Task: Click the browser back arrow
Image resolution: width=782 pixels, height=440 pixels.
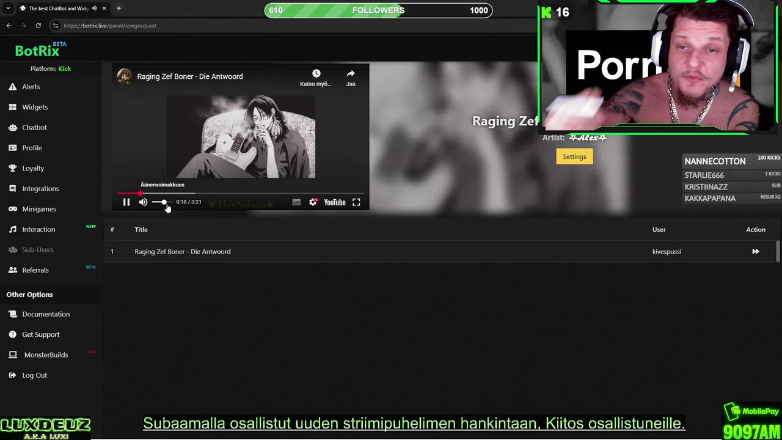Action: click(x=9, y=26)
